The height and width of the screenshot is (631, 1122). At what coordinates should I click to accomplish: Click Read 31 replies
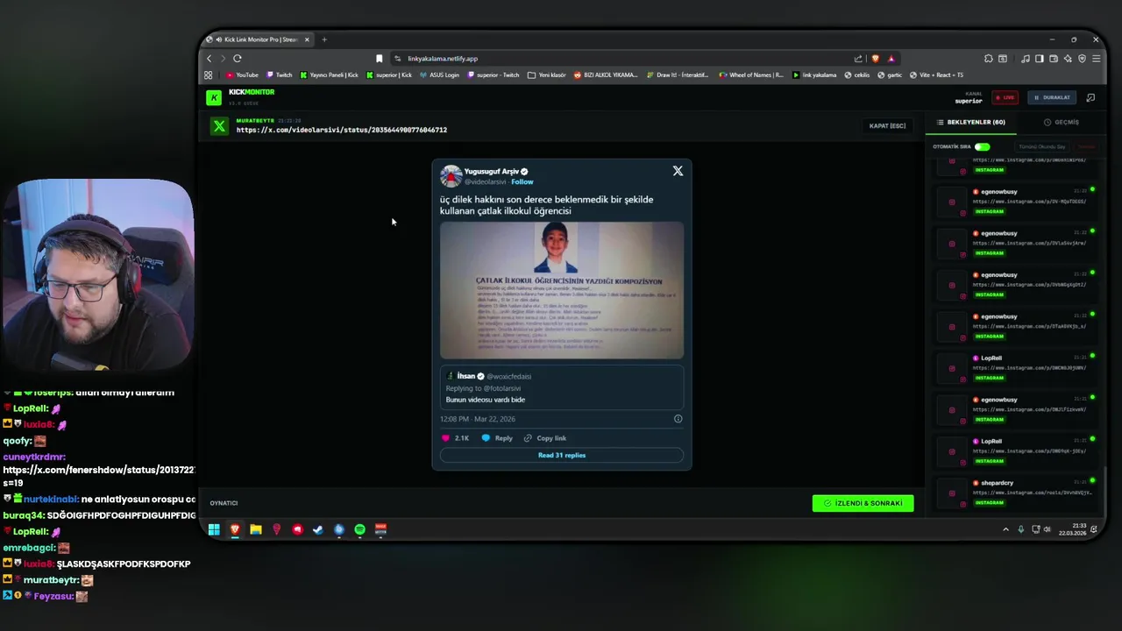pos(562,455)
